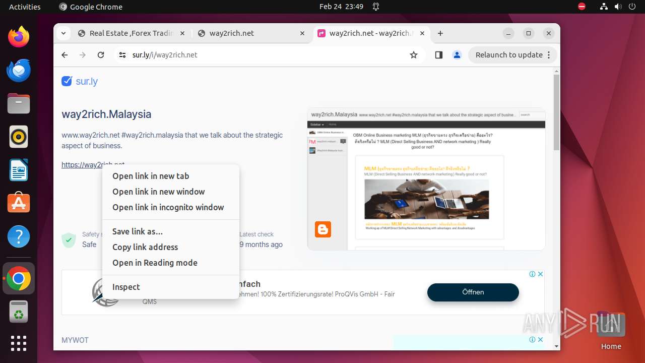Choose Open link in incognito window
Screen dimensions: 645x363
pos(171,207)
